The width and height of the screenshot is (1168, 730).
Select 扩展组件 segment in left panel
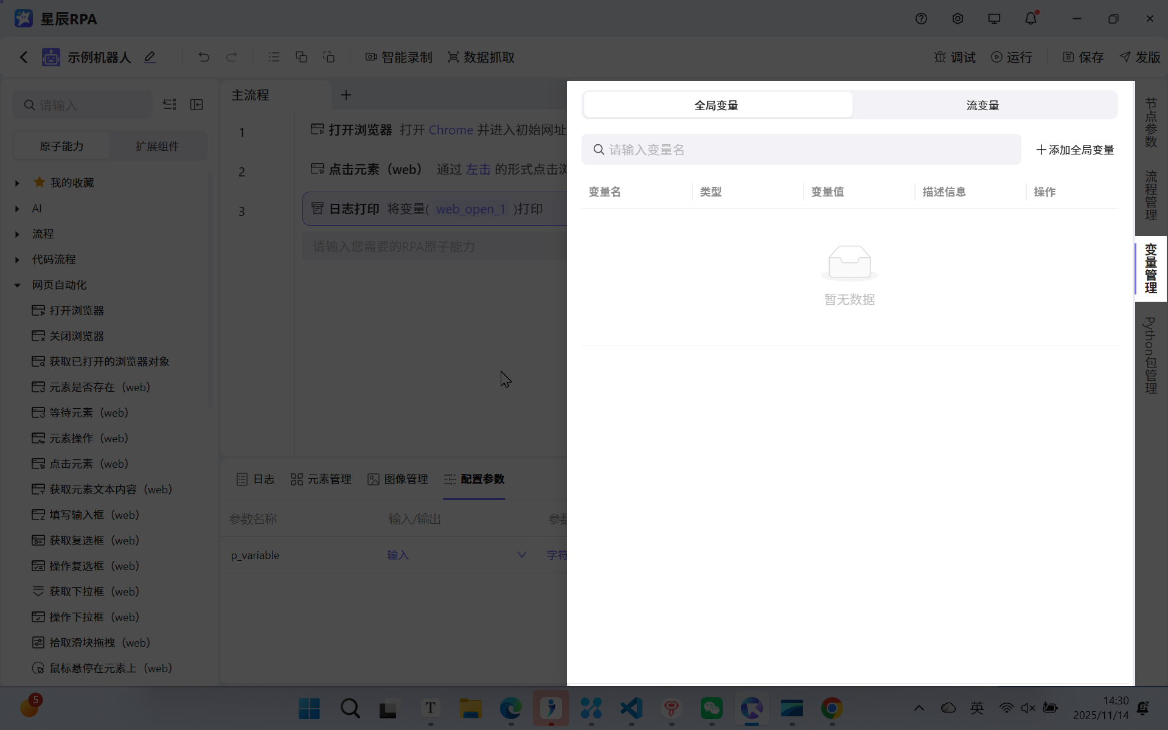point(157,146)
